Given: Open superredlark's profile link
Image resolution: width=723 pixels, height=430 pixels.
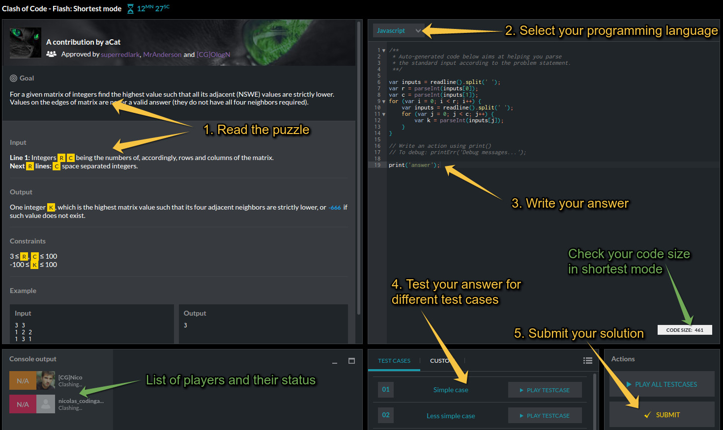Looking at the screenshot, I should pos(120,54).
